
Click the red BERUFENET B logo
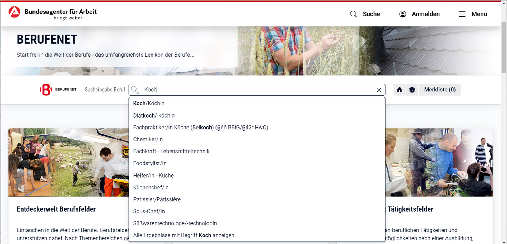pyautogui.click(x=46, y=90)
